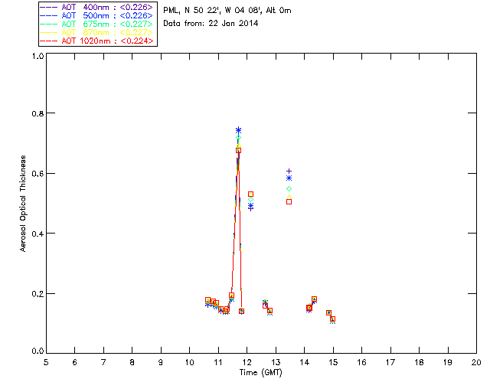Click the x-axis tick label 12
The image size is (490, 392).
pos(247,363)
